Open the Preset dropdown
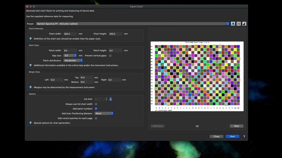The image size is (282, 158). 133,24
